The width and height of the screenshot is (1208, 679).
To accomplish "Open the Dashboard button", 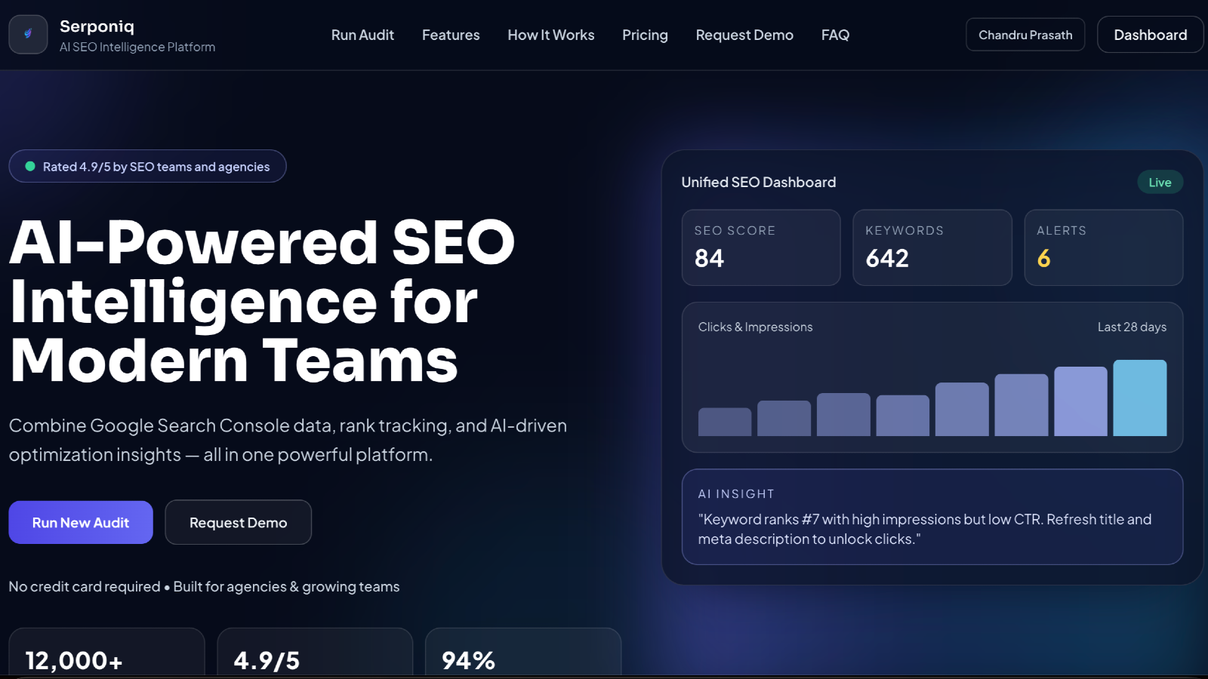I will click(1150, 35).
